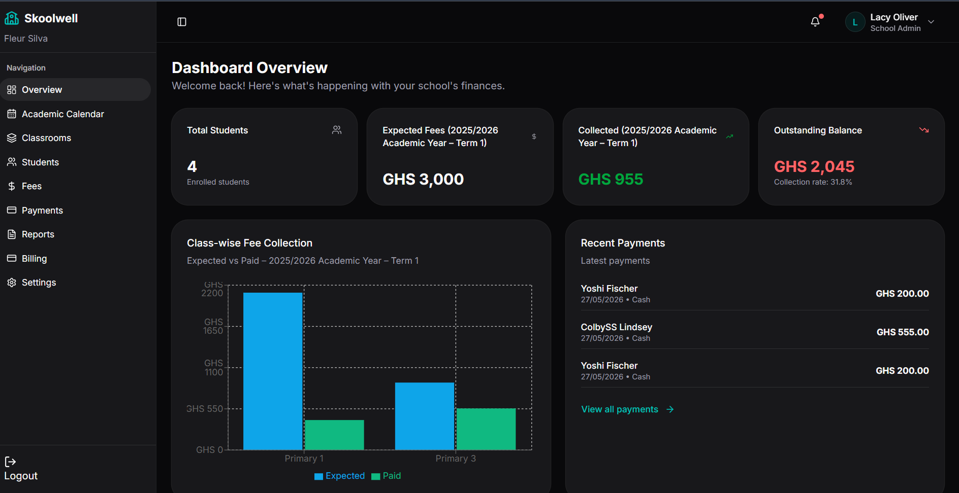Click the Classrooms layers icon
Screen dimensions: 959x493
(x=12, y=138)
